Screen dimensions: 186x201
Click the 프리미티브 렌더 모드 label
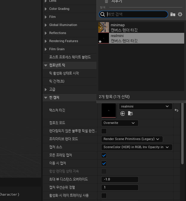tap(64, 139)
